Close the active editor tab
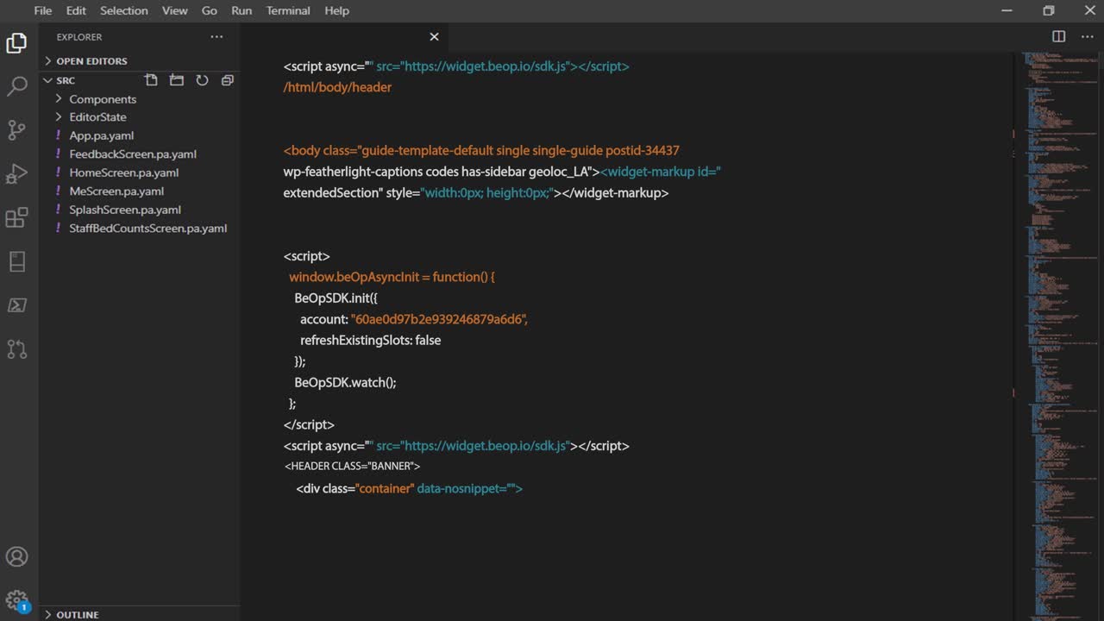 [x=434, y=36]
